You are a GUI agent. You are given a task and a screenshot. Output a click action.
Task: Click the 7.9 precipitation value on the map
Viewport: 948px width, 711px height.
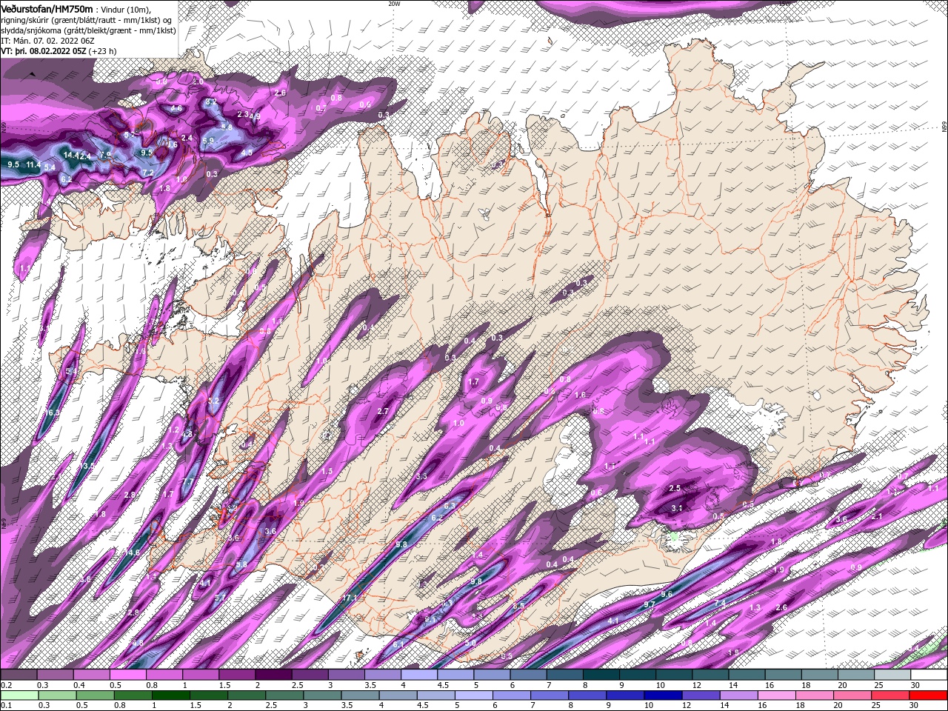point(106,155)
